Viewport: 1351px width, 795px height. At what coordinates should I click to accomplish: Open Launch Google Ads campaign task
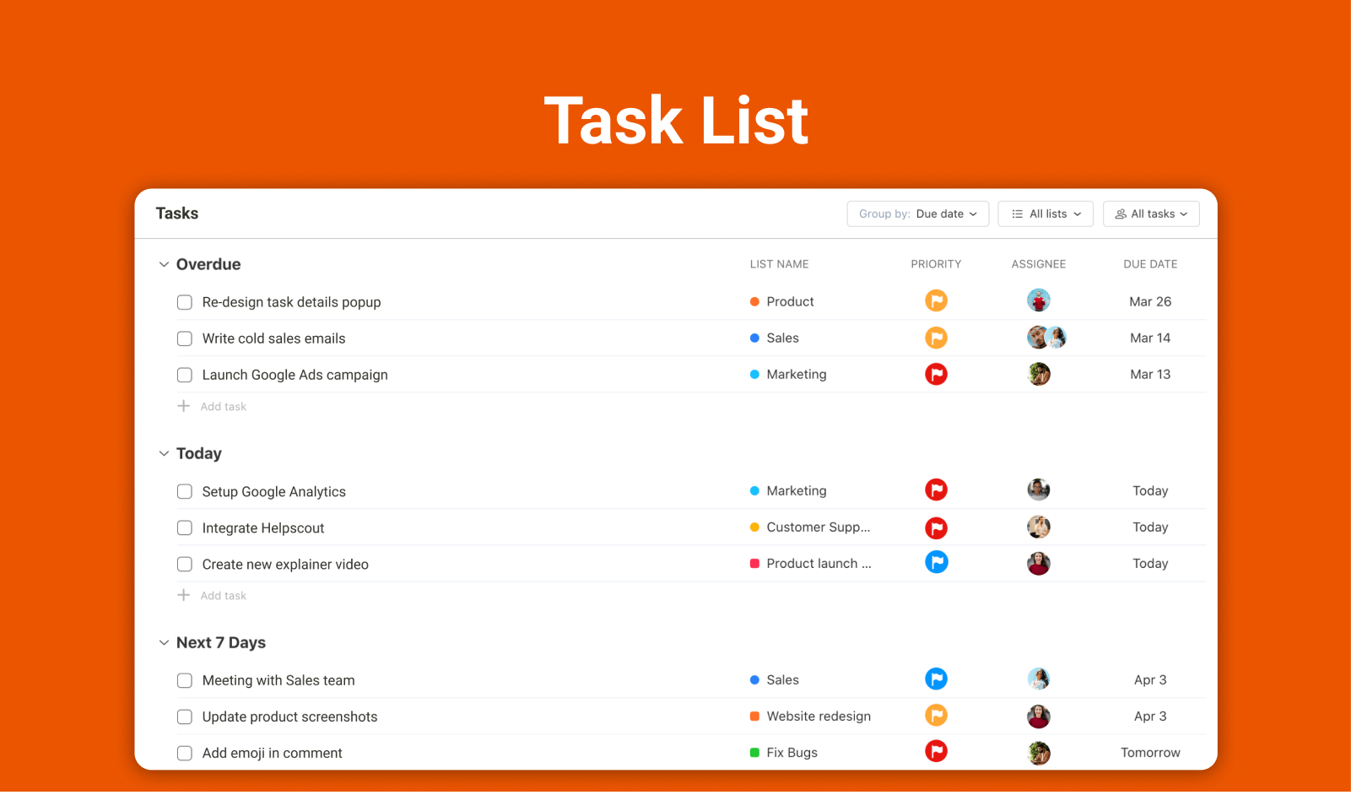point(295,375)
